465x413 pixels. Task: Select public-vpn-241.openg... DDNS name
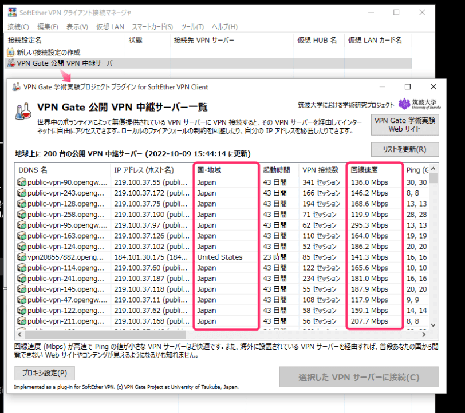[x=65, y=279]
